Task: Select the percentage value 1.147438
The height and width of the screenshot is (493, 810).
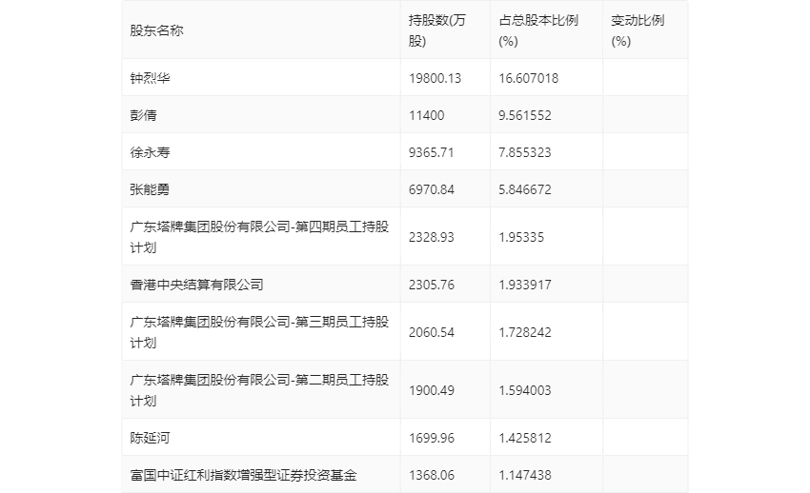Action: click(525, 475)
